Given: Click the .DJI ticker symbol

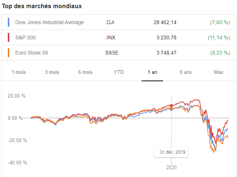Looking at the screenshot, I should pos(111,22).
